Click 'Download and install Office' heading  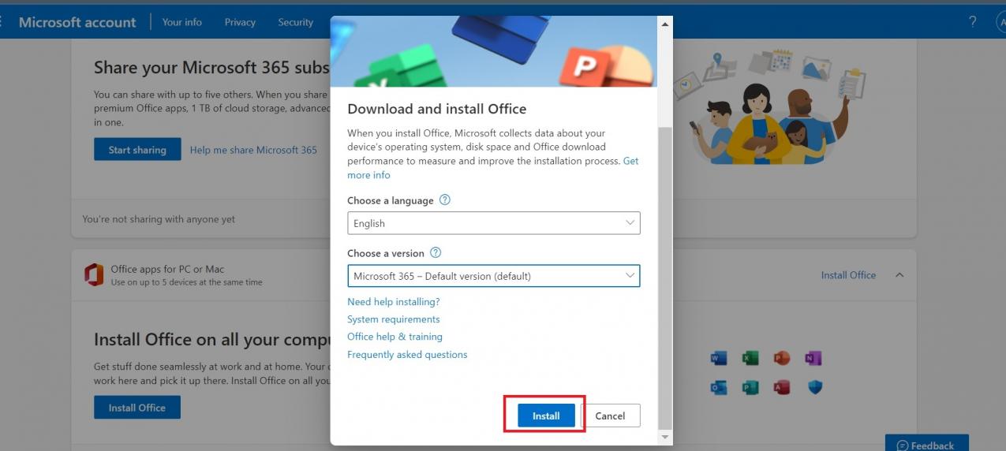tap(436, 109)
